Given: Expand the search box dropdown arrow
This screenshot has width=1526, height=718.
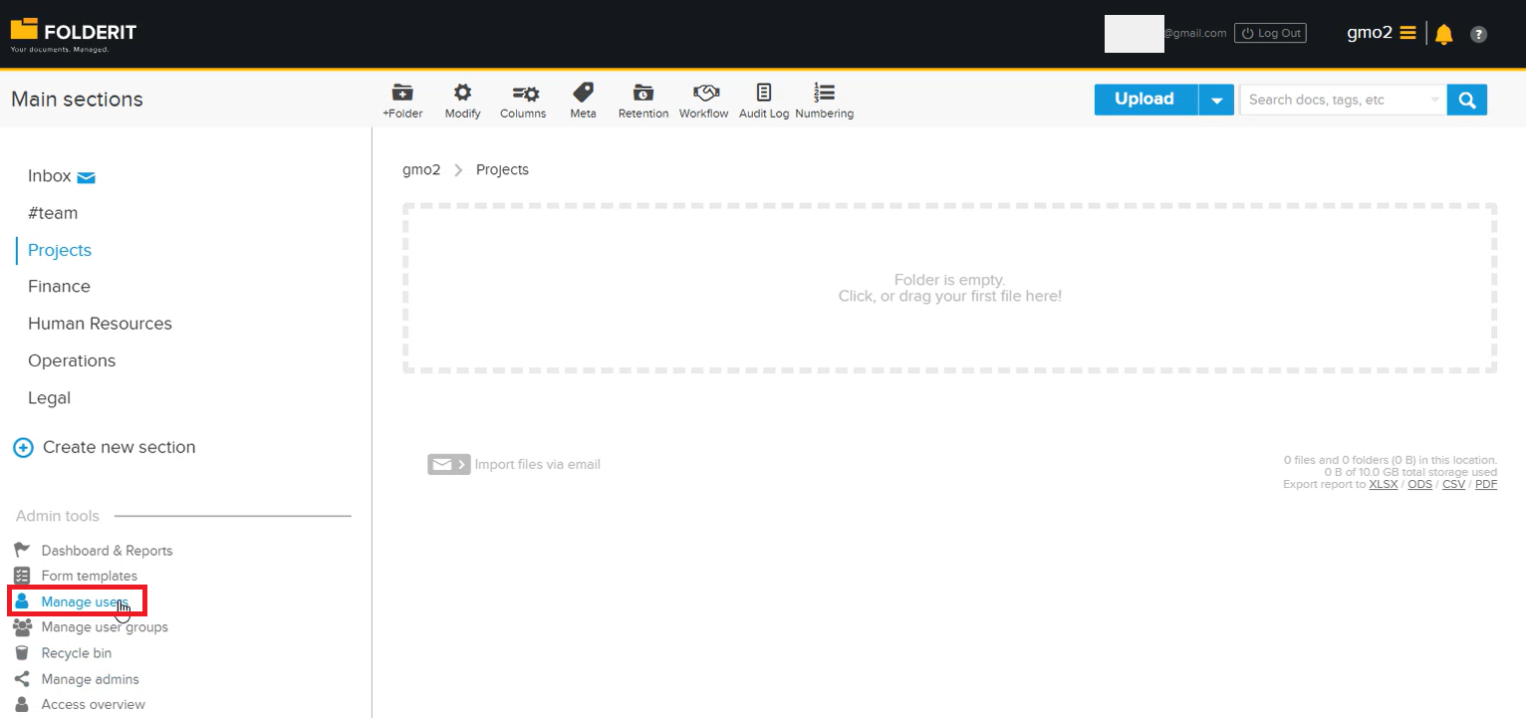Looking at the screenshot, I should pyautogui.click(x=1434, y=100).
